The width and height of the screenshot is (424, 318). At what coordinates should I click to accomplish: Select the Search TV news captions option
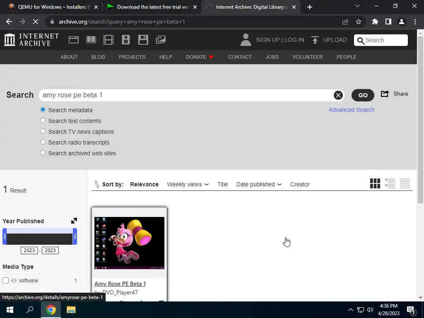43,131
